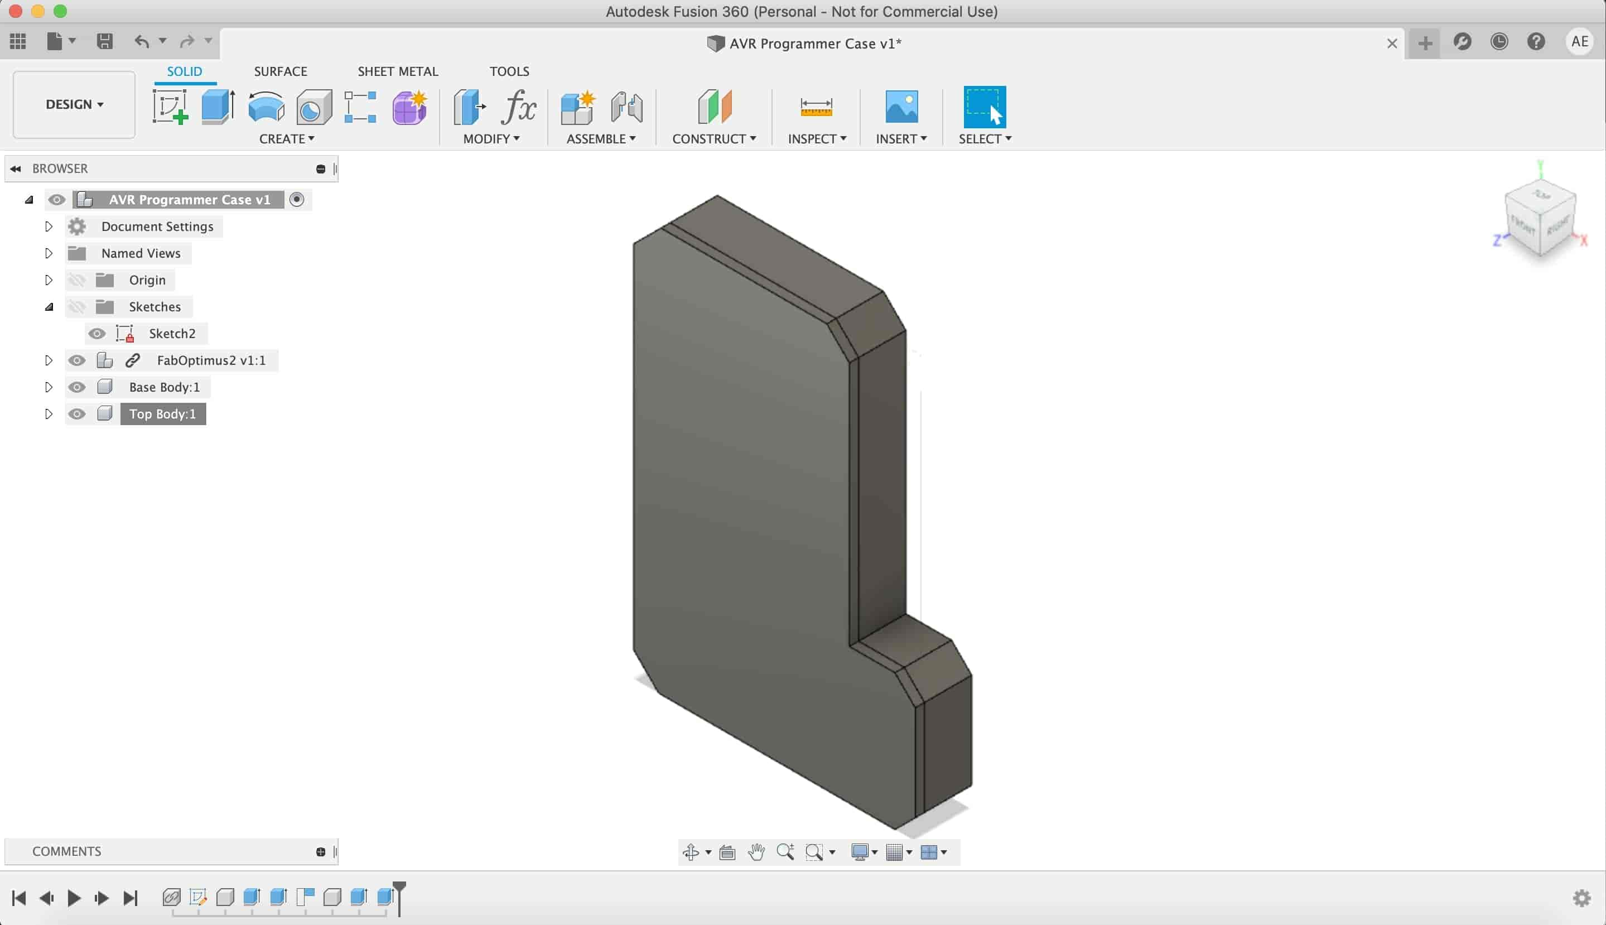Select the Hole tool
This screenshot has width=1606, height=925.
coord(314,107)
